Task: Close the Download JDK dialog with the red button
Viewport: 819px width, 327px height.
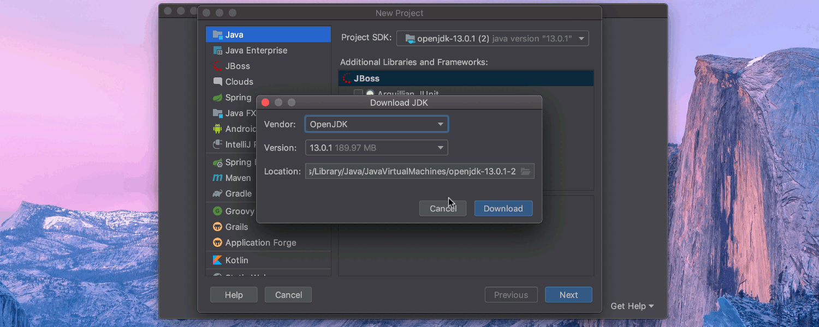Action: 265,102
